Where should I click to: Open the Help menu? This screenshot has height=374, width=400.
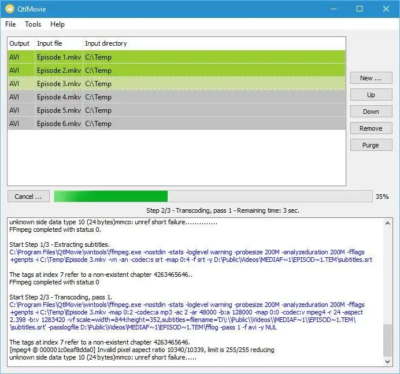tap(57, 24)
